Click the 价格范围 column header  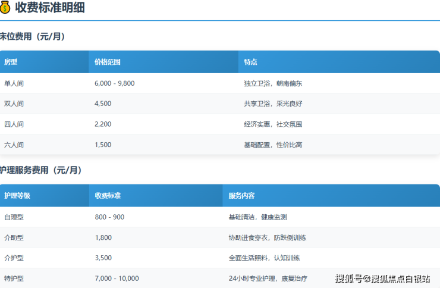(108, 62)
